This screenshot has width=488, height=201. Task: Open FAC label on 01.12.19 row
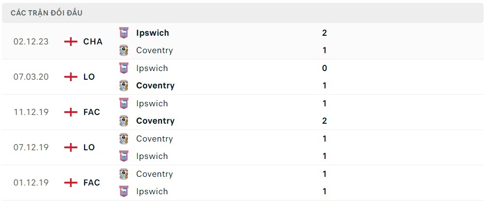coord(91,183)
